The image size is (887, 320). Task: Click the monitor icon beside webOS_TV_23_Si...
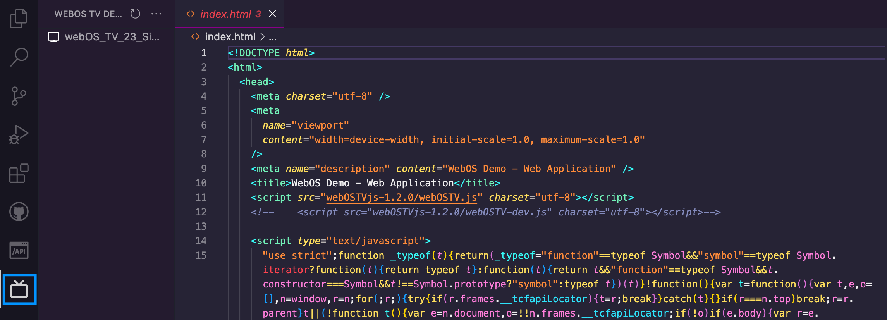(x=53, y=37)
